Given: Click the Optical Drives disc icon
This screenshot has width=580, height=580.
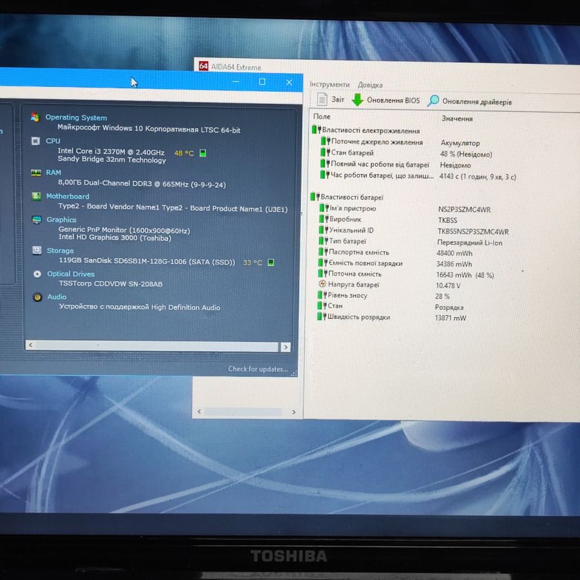Looking at the screenshot, I should [x=37, y=274].
